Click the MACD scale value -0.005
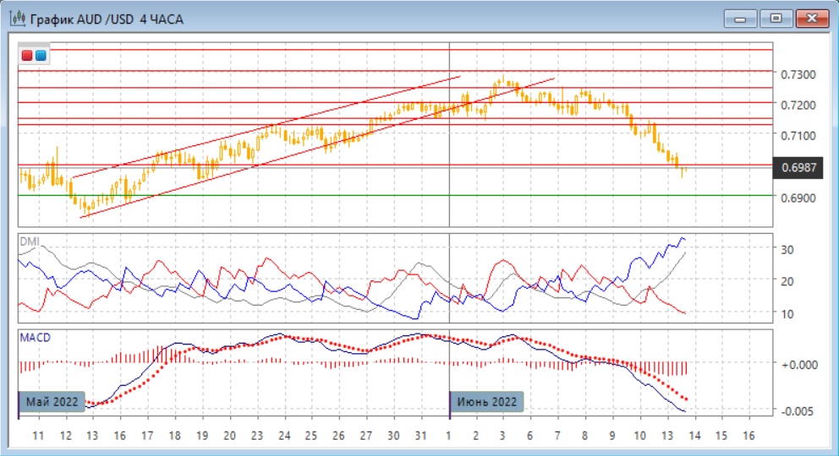The width and height of the screenshot is (839, 456). point(795,410)
